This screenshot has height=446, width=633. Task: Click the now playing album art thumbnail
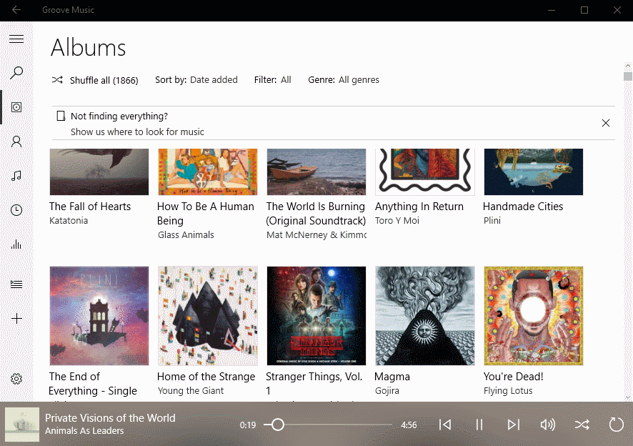22,424
